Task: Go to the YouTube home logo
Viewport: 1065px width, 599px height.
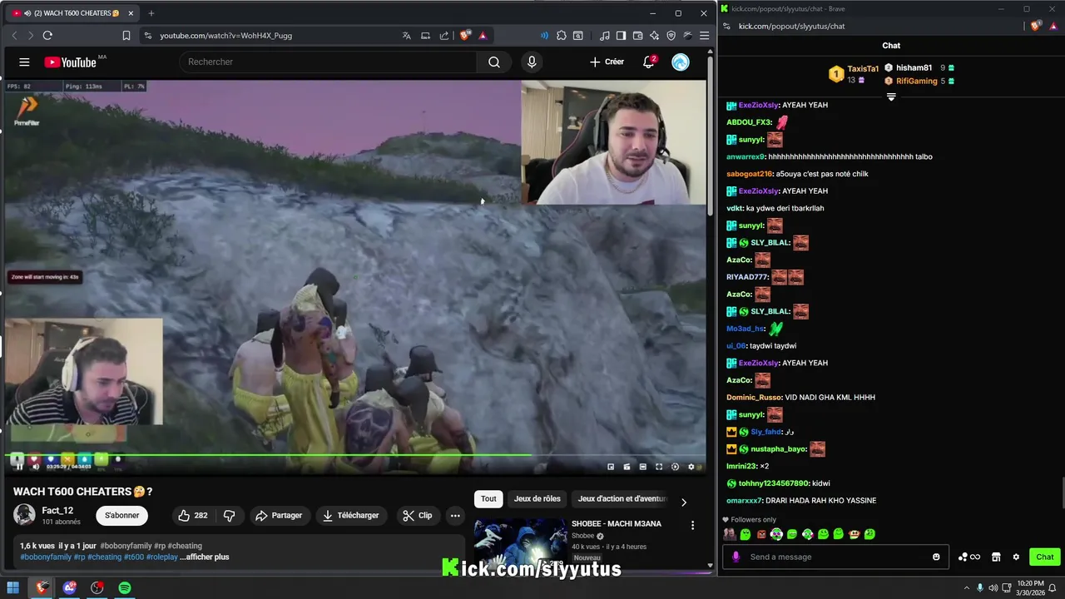Action: (71, 62)
